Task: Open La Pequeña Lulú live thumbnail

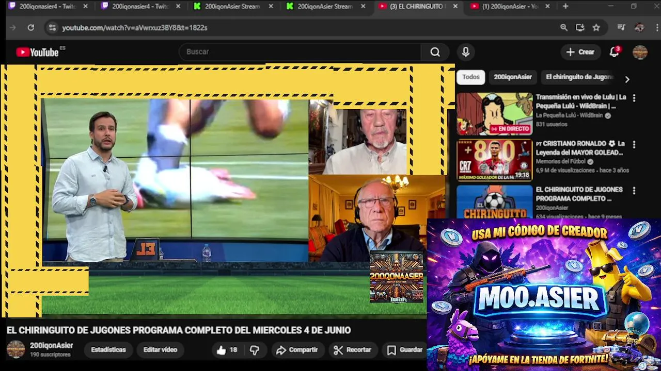Action: [494, 113]
